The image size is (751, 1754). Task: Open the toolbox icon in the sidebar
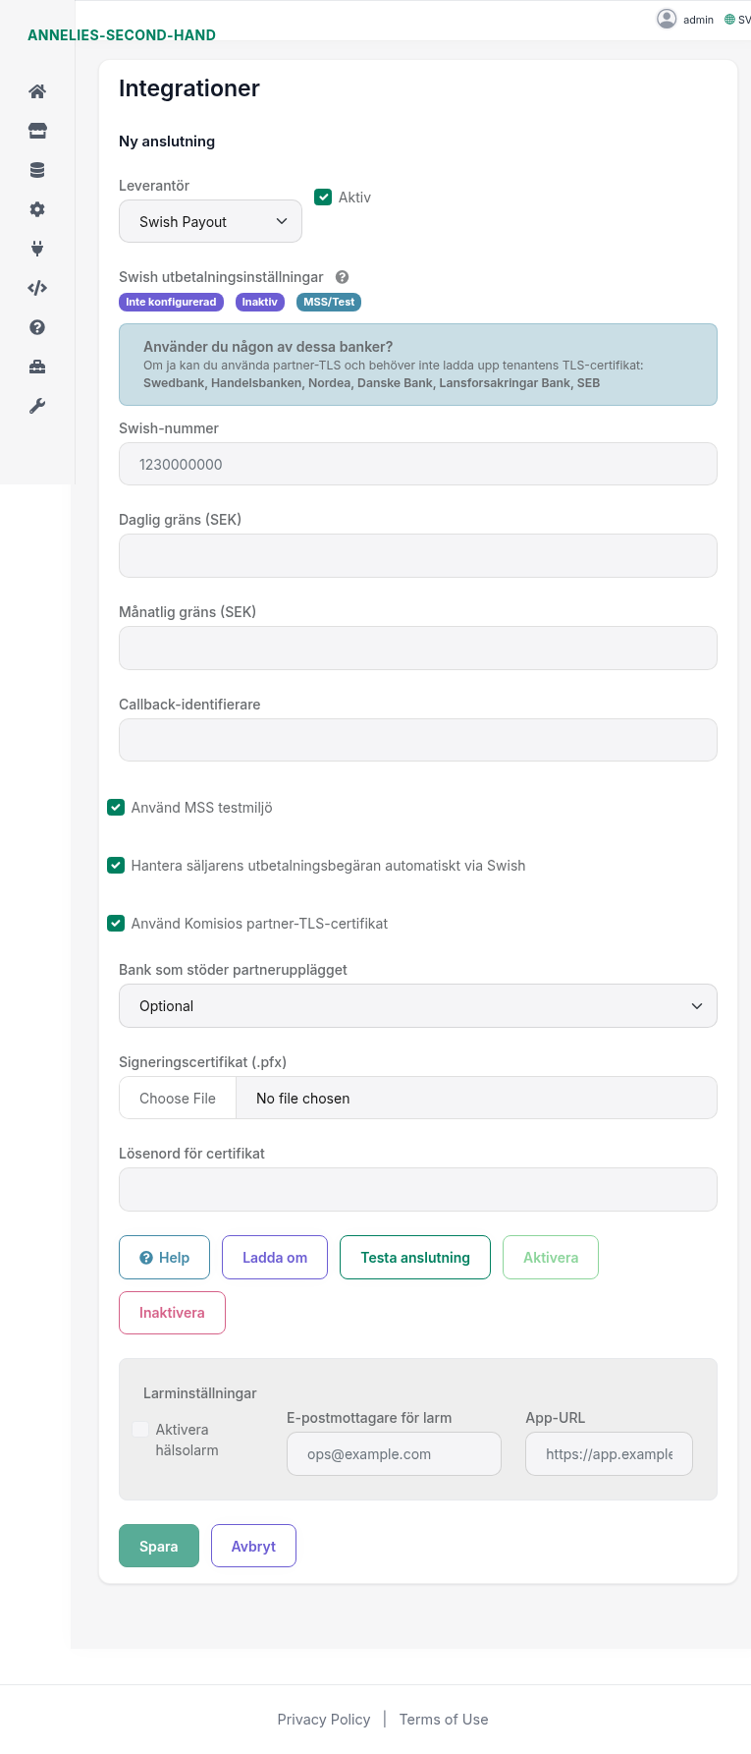(36, 366)
